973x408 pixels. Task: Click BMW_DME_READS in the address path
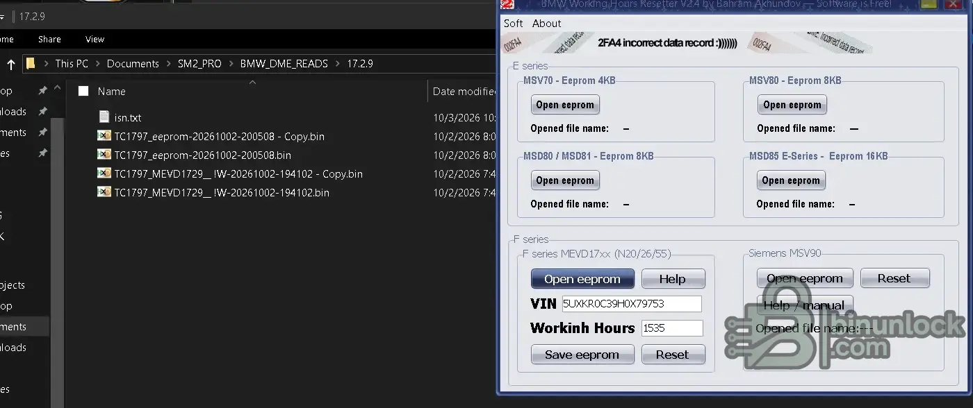point(284,63)
